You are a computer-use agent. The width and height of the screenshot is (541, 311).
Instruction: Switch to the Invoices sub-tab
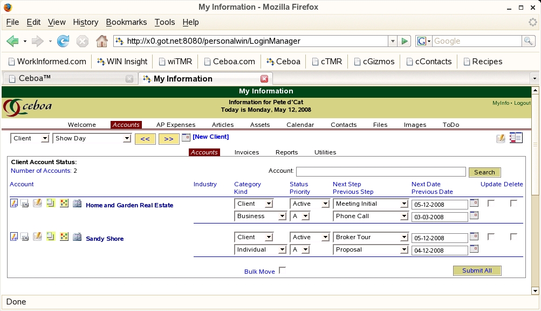(246, 152)
